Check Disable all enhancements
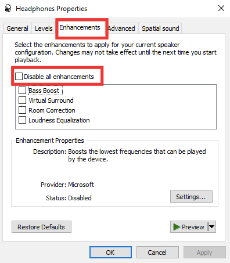 (x=19, y=77)
